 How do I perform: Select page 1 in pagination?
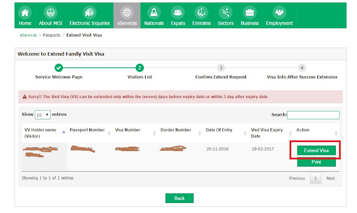point(315,178)
